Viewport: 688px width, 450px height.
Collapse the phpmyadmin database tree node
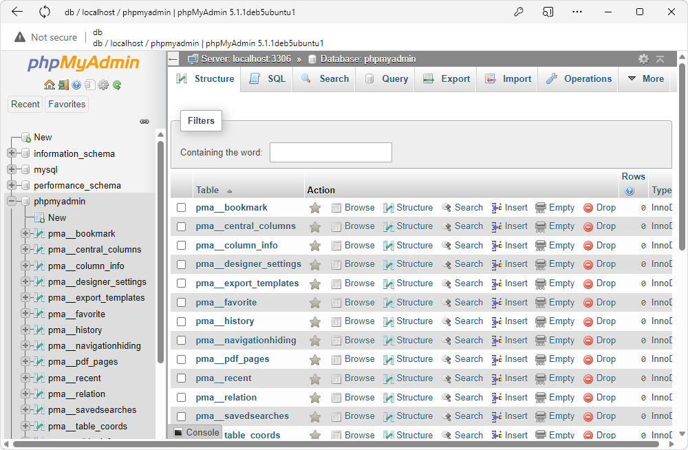coord(11,201)
